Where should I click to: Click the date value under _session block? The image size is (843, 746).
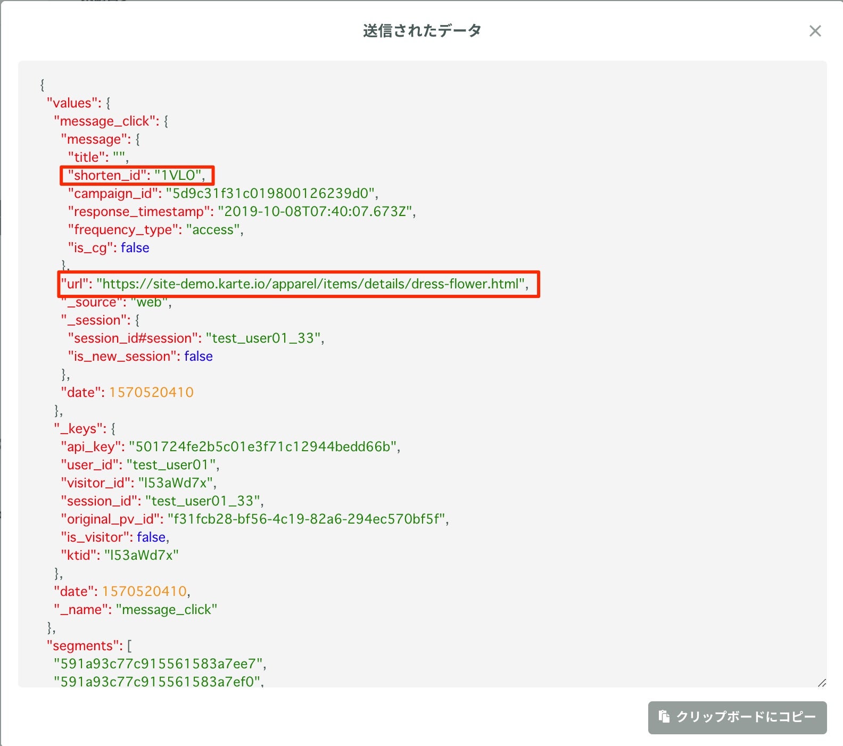pos(151,392)
